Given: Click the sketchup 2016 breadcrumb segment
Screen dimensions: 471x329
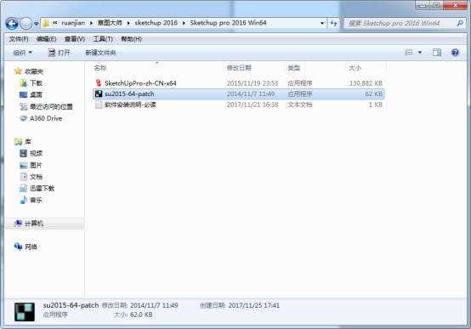Looking at the screenshot, I should point(156,23).
